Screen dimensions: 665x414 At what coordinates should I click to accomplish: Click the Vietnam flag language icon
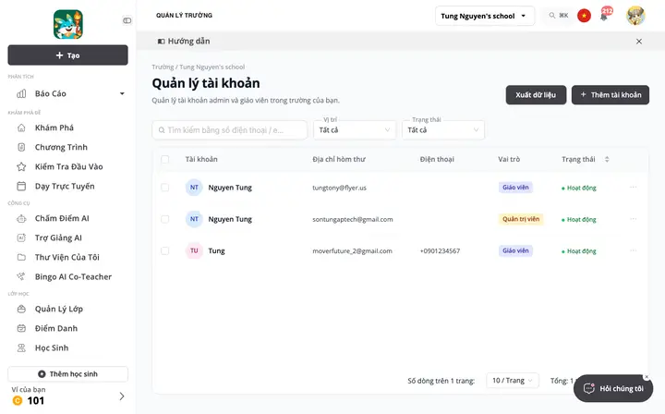coord(584,16)
